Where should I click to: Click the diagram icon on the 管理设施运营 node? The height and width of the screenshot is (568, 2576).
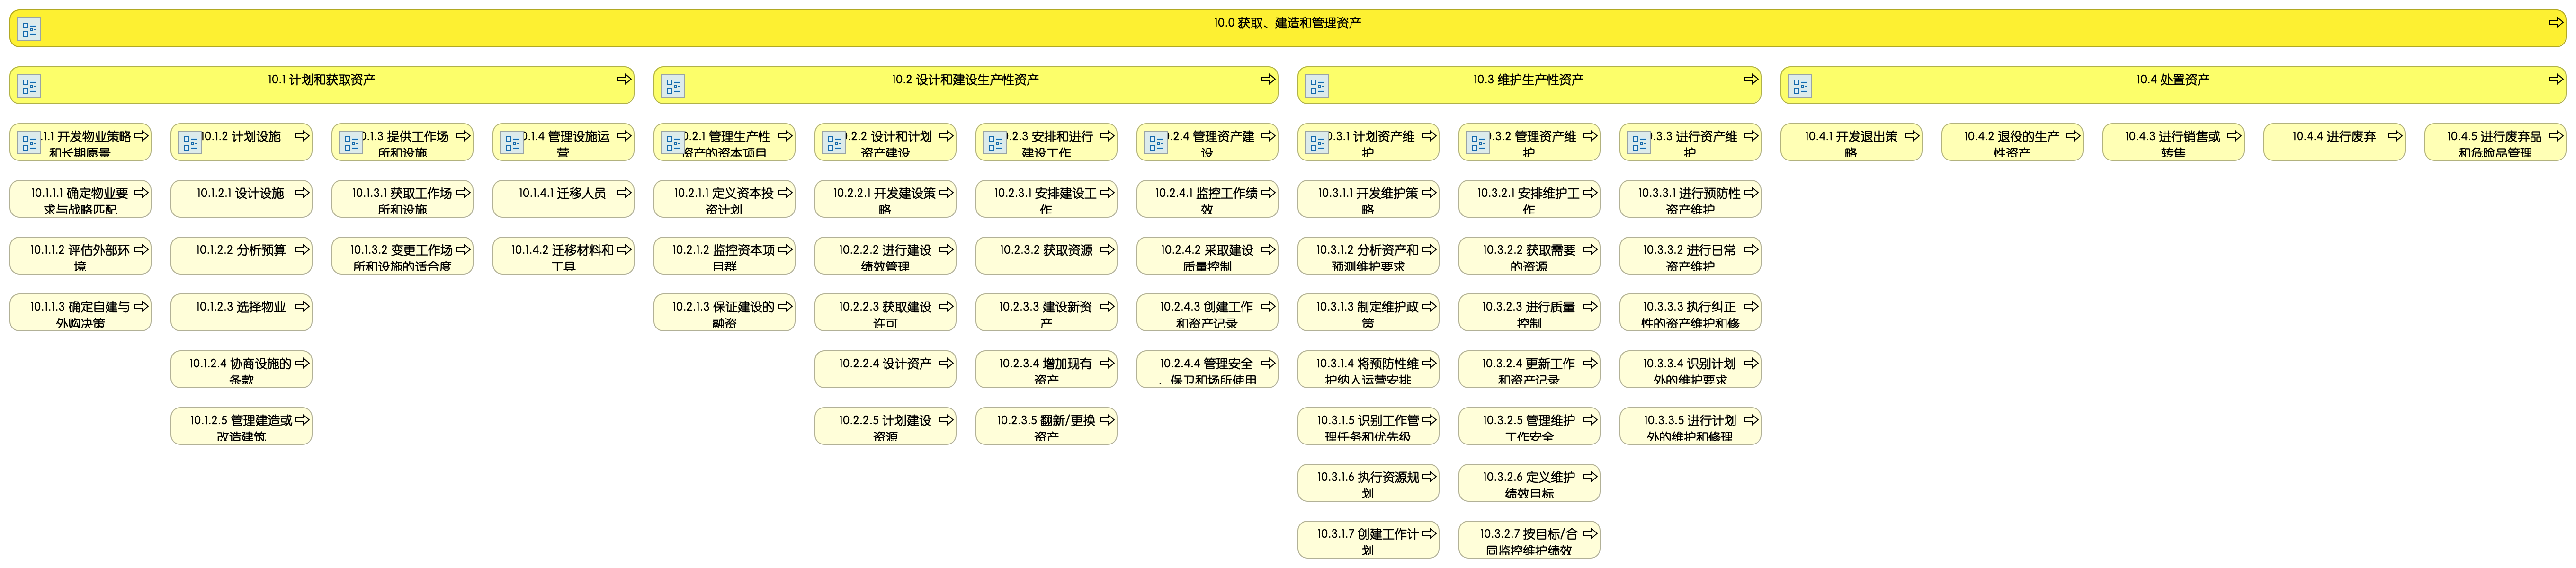point(512,143)
